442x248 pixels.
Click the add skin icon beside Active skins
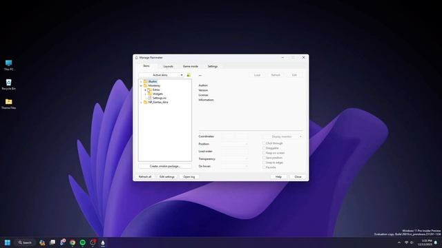point(189,75)
